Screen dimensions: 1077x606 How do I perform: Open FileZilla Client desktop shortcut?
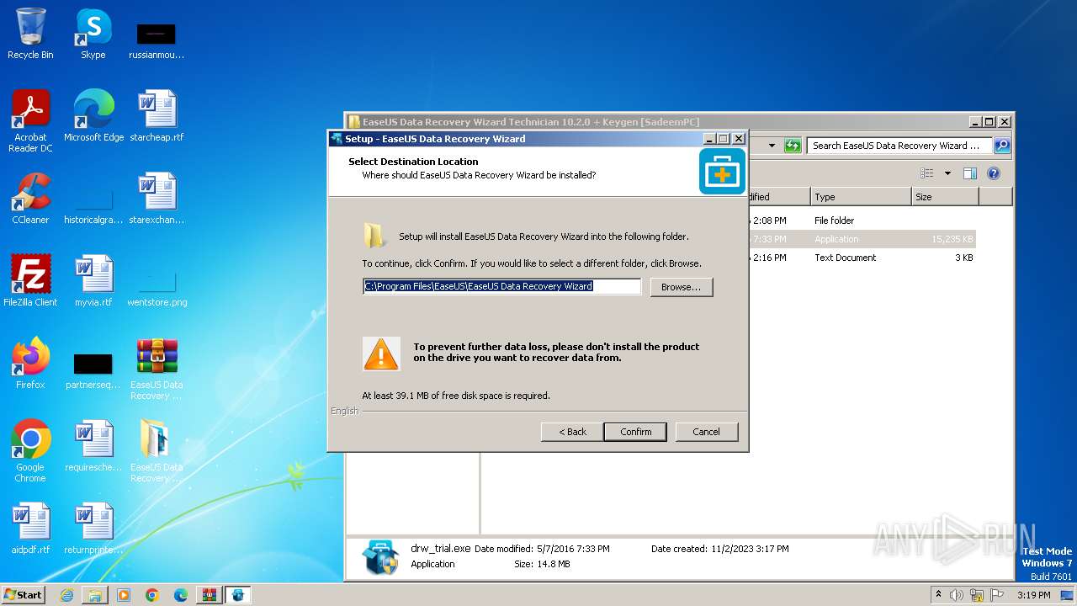point(30,280)
